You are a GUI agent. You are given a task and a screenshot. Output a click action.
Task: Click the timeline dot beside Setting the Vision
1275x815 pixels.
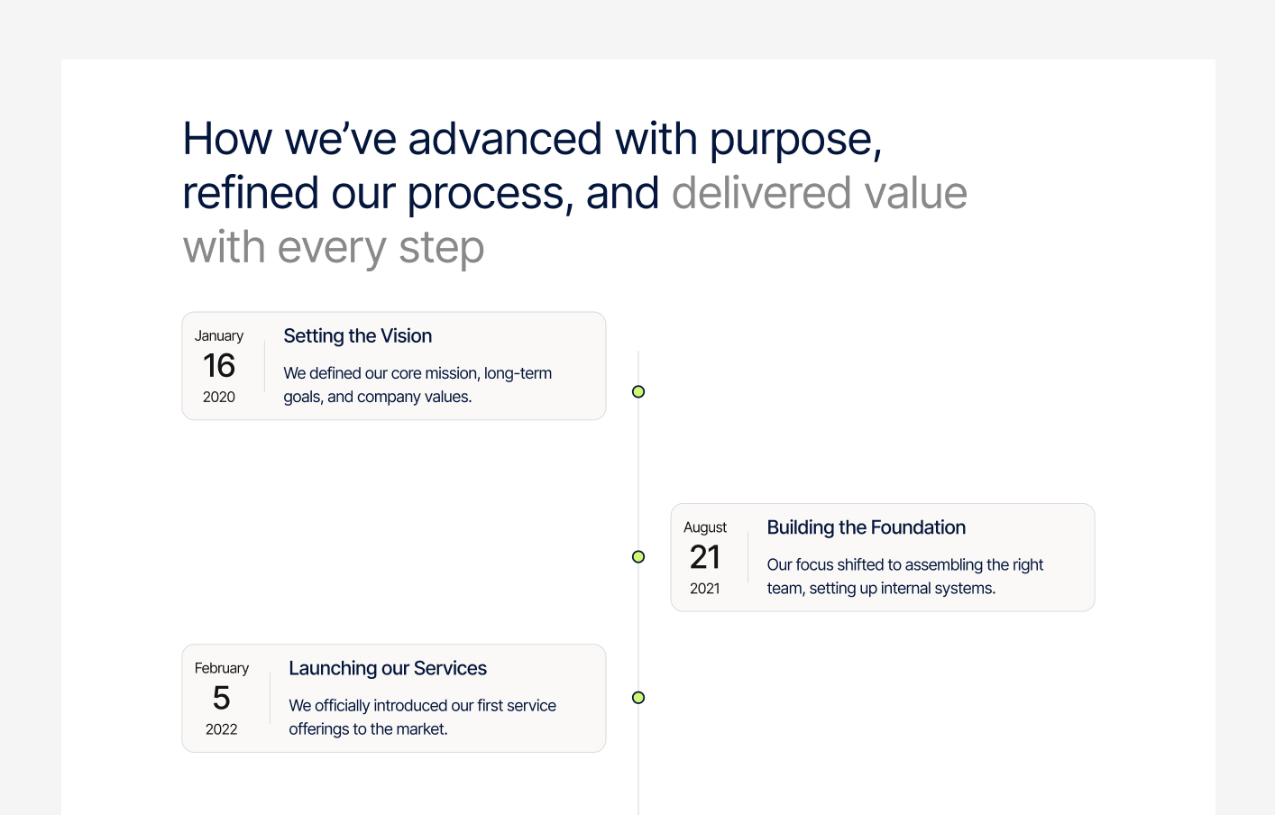click(638, 391)
